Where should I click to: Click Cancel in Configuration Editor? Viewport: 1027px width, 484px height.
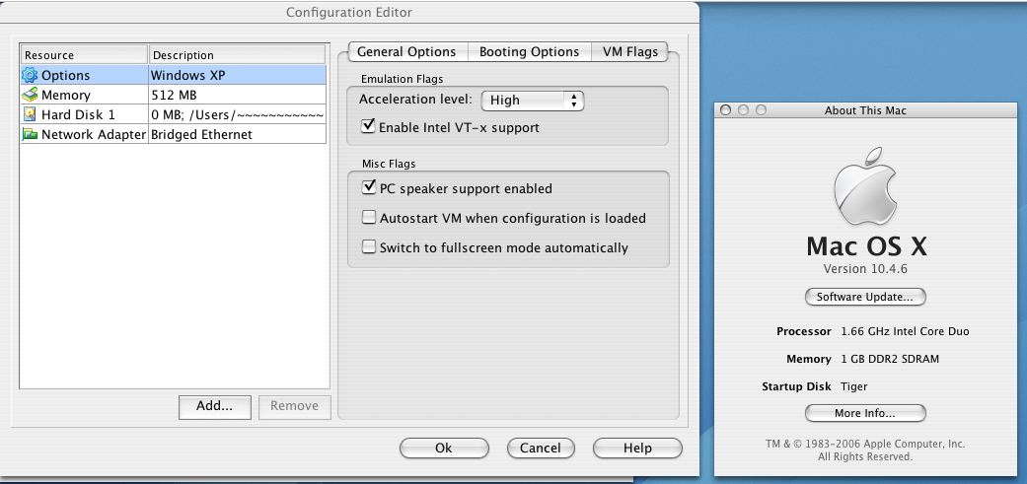(x=541, y=449)
